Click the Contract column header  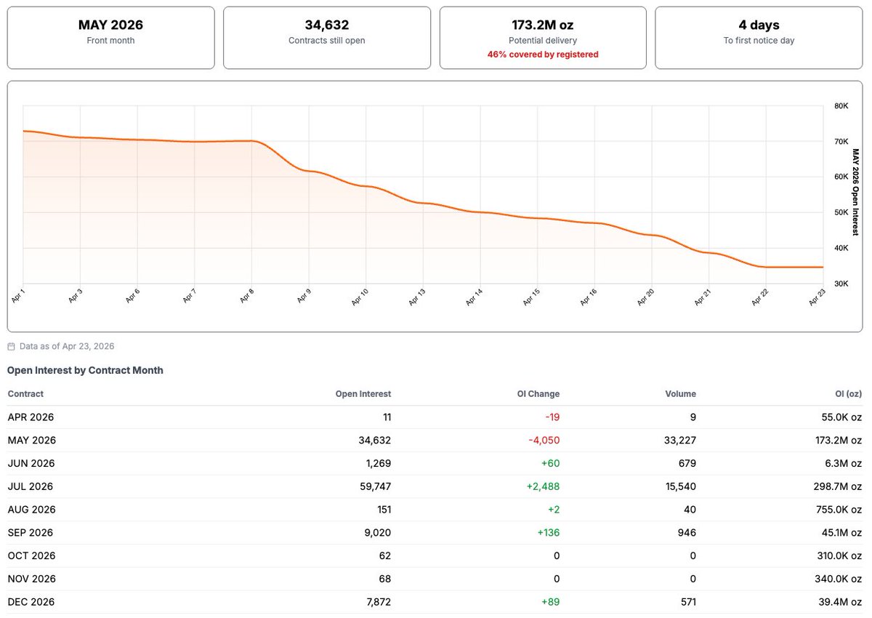pyautogui.click(x=25, y=394)
